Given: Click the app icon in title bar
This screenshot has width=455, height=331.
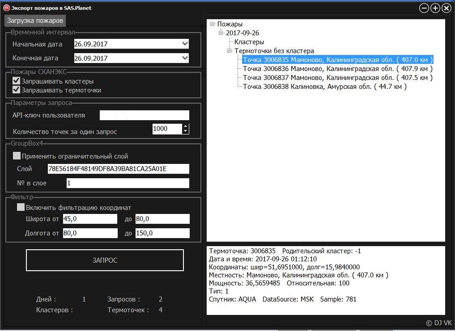Looking at the screenshot, I should 7,8.
